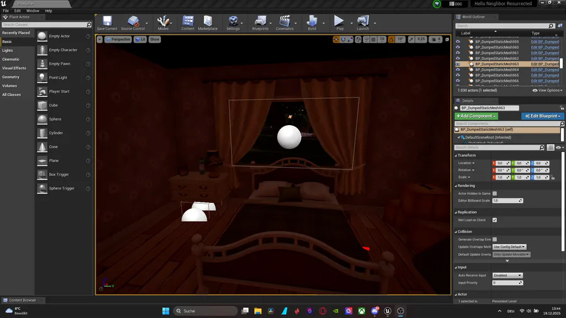Open the Modes toolbar icon

click(x=163, y=23)
